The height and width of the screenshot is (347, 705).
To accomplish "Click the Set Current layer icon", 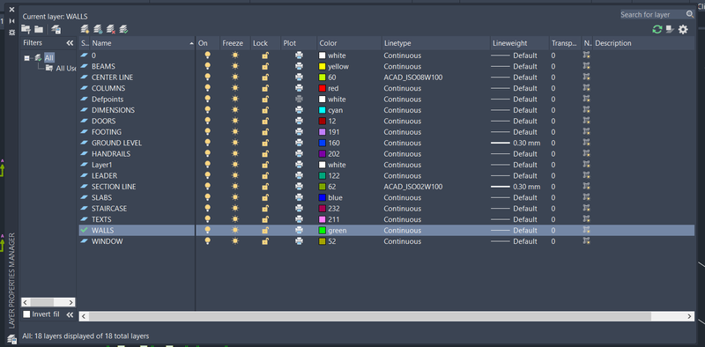I will pos(124,29).
